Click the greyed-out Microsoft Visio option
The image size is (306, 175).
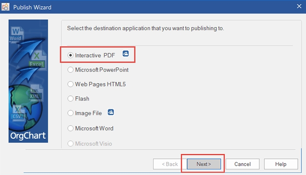click(x=70, y=143)
